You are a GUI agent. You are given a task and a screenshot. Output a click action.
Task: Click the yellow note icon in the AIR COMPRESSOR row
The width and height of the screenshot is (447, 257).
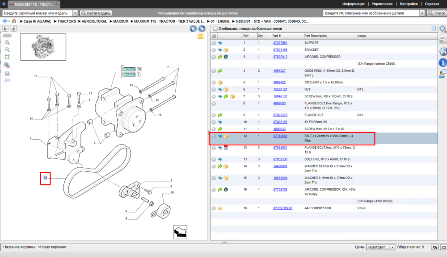click(x=220, y=209)
